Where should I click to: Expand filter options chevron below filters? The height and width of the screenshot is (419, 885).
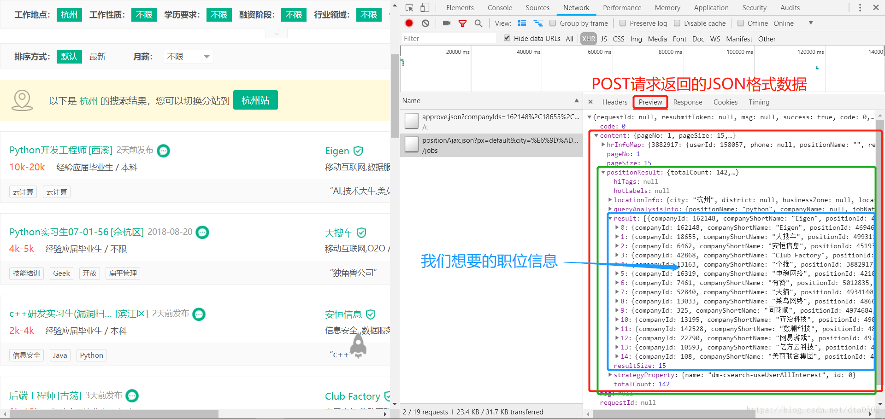point(277,34)
